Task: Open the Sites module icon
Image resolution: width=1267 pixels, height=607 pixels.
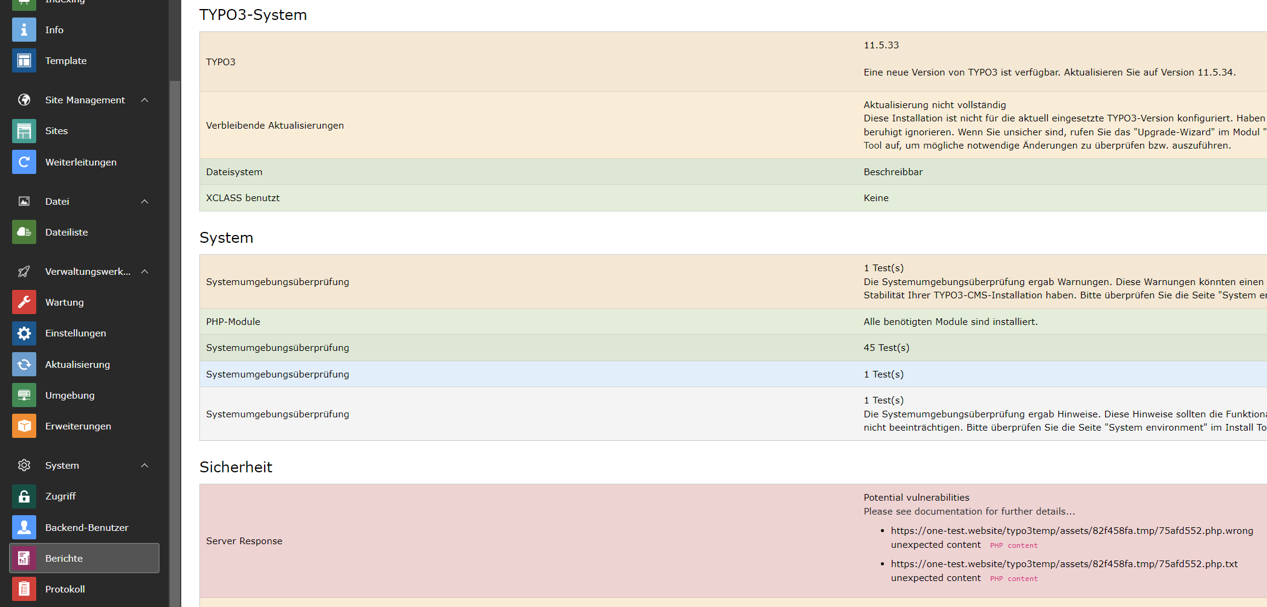Action: pos(24,130)
